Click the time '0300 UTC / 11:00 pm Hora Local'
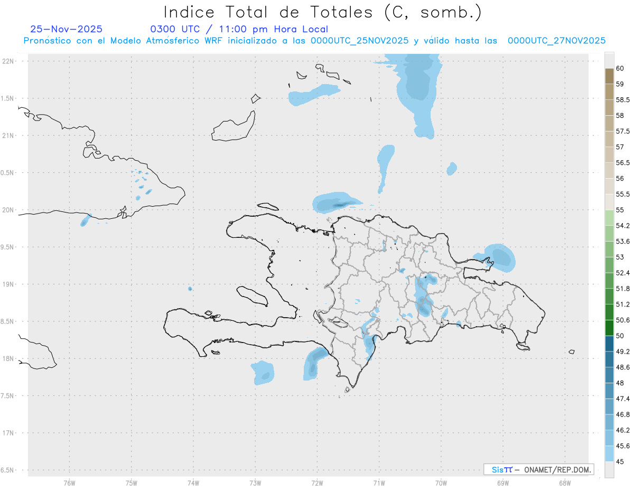 239,29
